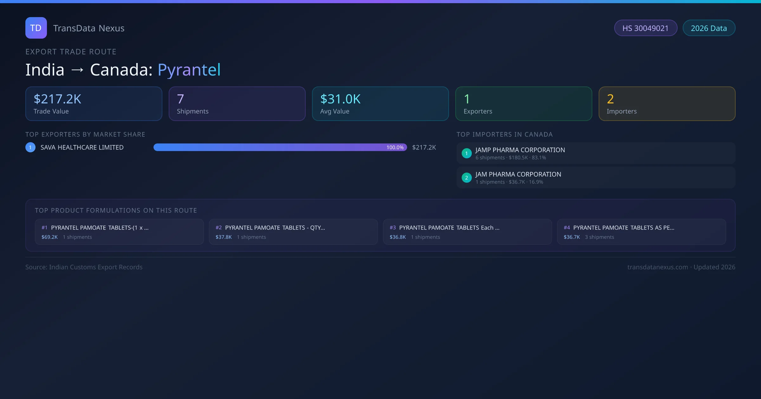Click the 2026 Data badge
This screenshot has height=399, width=761.
(709, 28)
